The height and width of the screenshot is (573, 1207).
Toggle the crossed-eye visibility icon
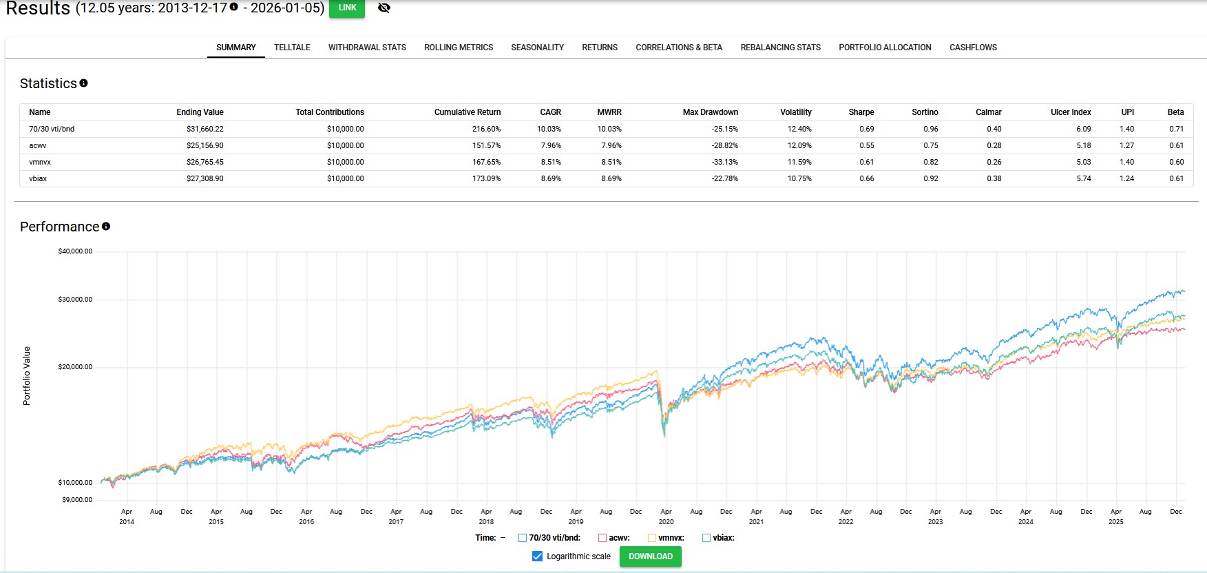pyautogui.click(x=384, y=8)
